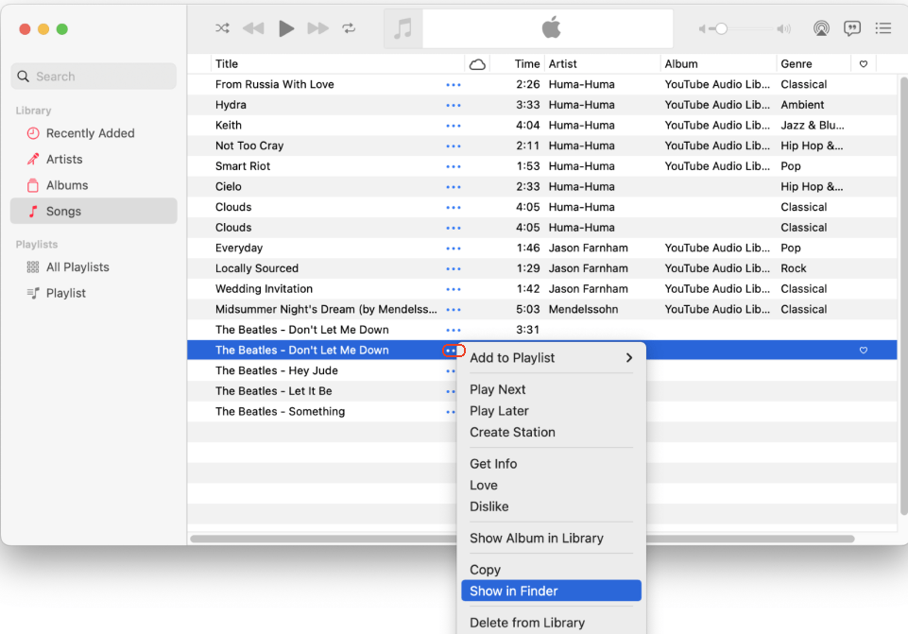Click the Previous track button
Screen dimensions: 908x634
pos(253,28)
